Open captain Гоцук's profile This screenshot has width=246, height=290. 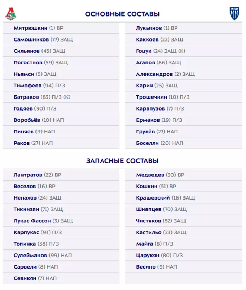144,51
